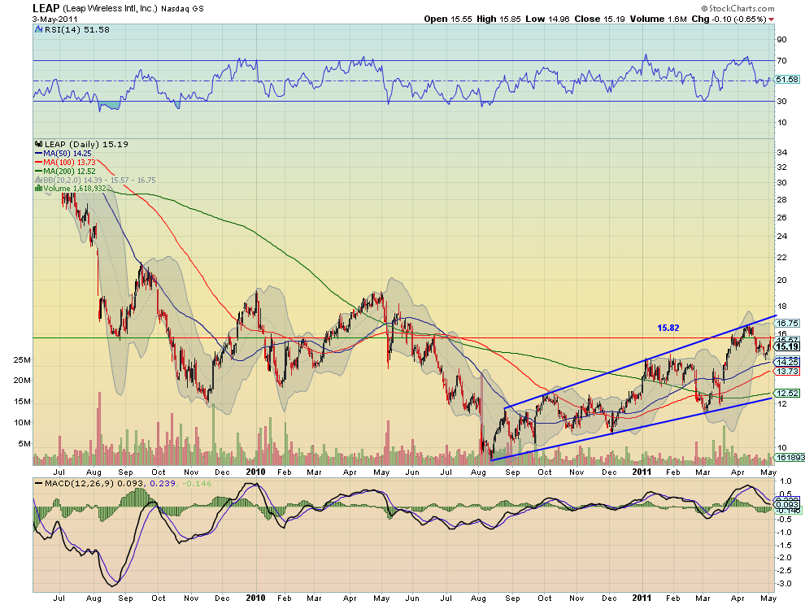Click the red down arrow after Chg
This screenshot has height=605, width=805.
[772, 20]
